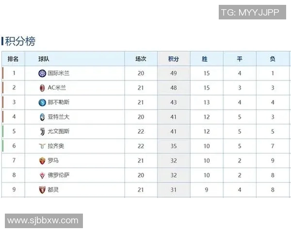This screenshot has width=291, height=233.
Task: Open the 国际米兰 team name link
Action: [x=58, y=73]
